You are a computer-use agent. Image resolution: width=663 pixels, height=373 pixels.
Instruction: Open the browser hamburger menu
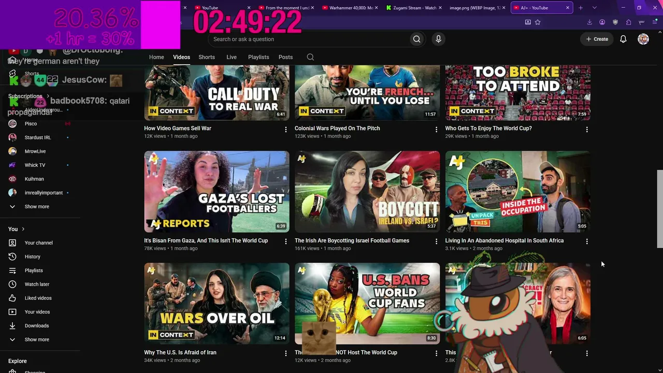pyautogui.click(x=655, y=22)
